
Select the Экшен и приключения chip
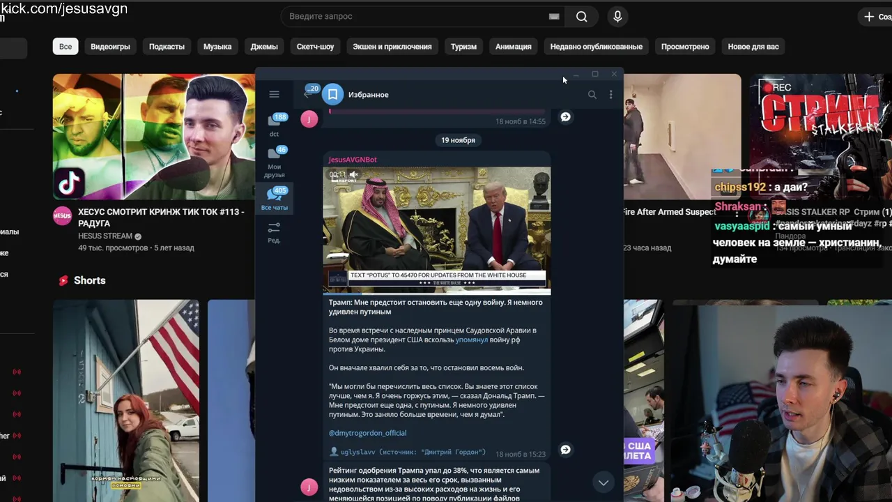tap(392, 47)
